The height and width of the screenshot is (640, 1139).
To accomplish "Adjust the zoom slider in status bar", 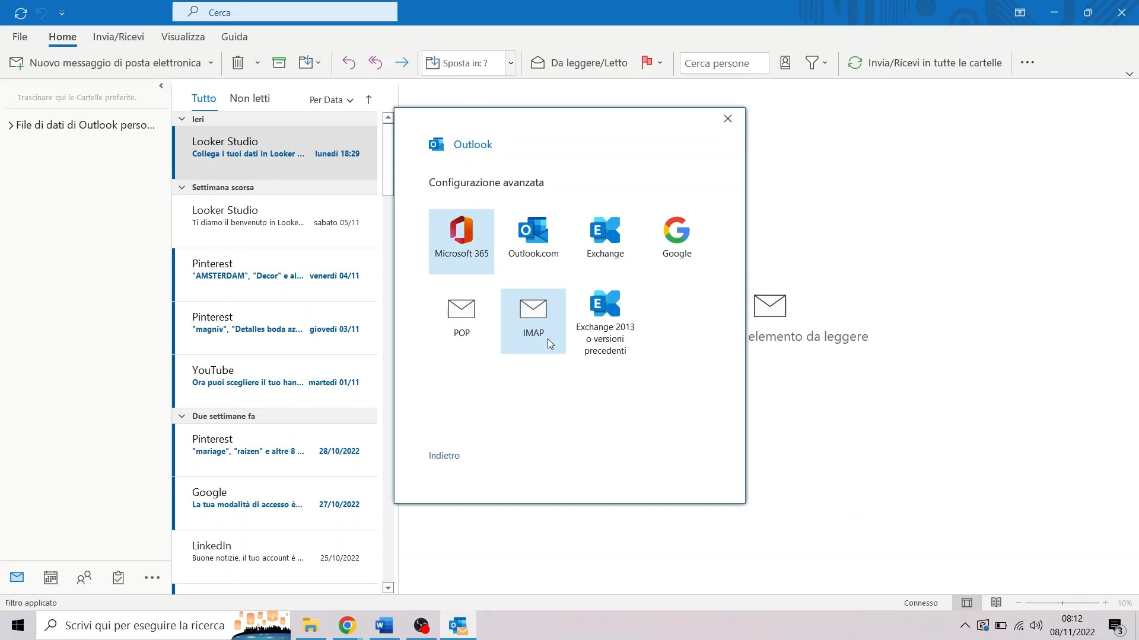I will click(1062, 603).
